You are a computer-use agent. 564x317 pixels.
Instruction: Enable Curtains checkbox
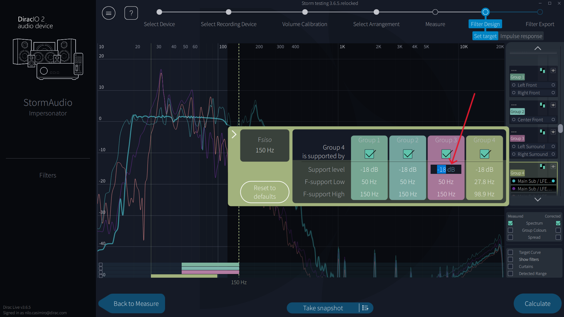point(511,267)
